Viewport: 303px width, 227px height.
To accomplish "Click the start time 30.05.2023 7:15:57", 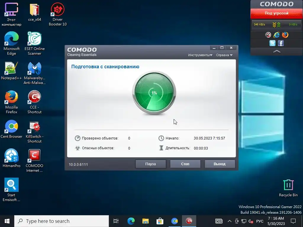I will pos(209,138).
